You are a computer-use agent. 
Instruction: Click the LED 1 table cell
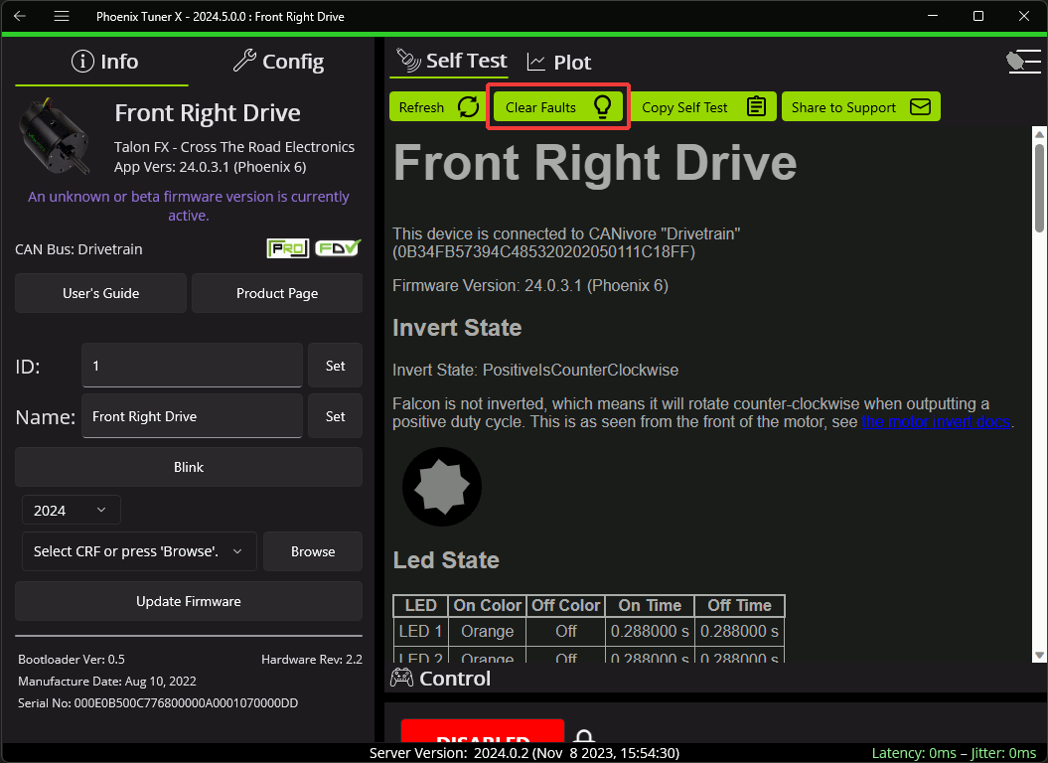pos(420,631)
